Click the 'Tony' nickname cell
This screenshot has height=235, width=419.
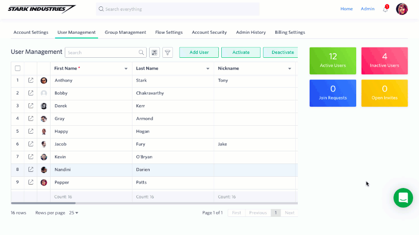255,80
